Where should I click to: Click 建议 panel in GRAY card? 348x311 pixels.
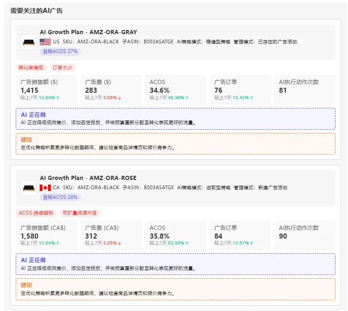coord(175,144)
